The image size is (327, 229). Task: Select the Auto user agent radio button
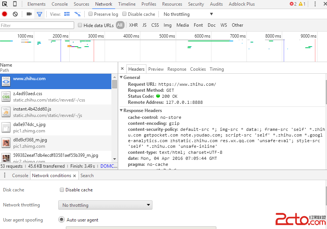(x=61, y=220)
